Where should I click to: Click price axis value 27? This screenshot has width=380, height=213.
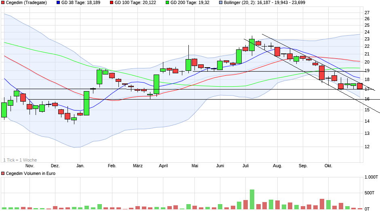tap(367, 13)
